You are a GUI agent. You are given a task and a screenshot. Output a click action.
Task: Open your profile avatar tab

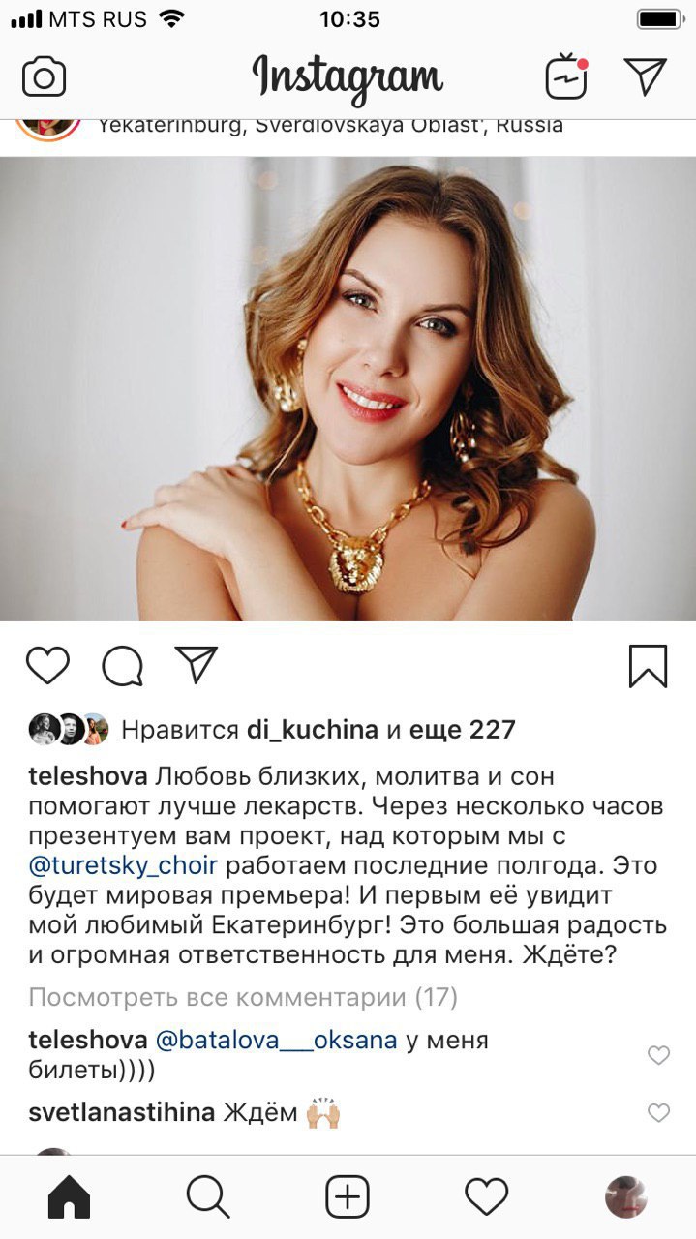[x=626, y=1197]
